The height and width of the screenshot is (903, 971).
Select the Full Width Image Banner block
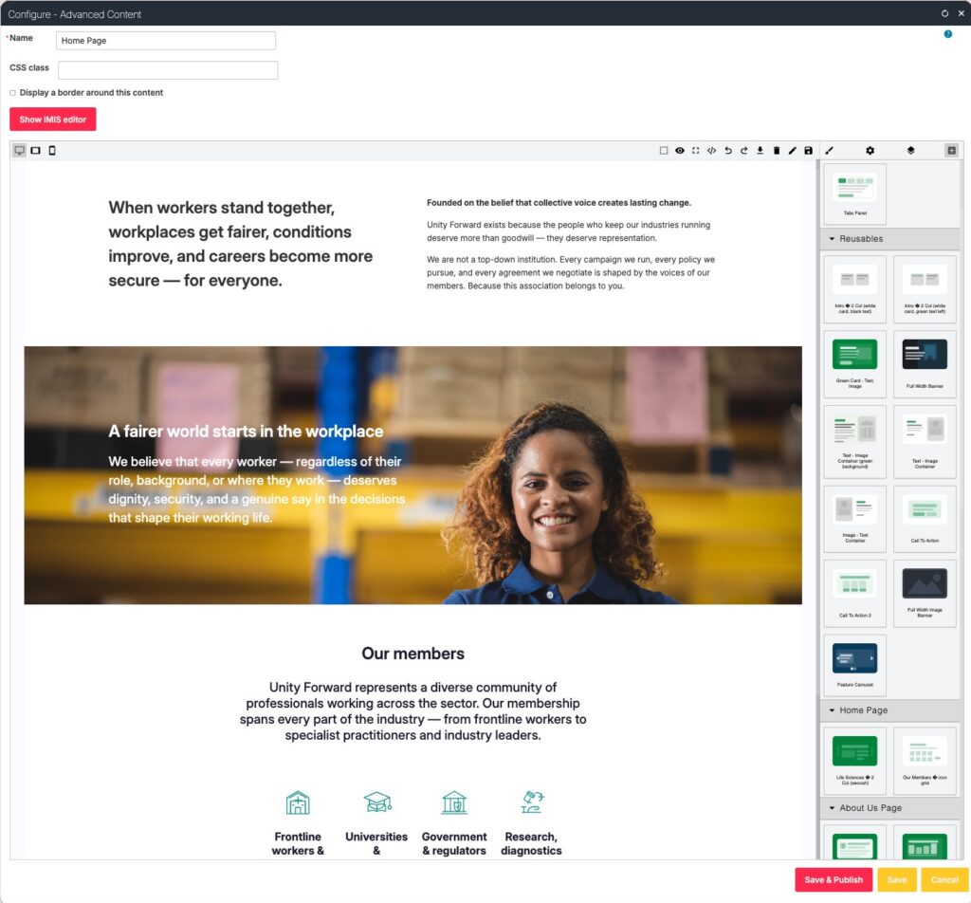[x=925, y=594]
